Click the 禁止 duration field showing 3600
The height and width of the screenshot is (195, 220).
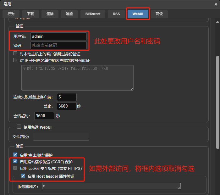(x=67, y=106)
